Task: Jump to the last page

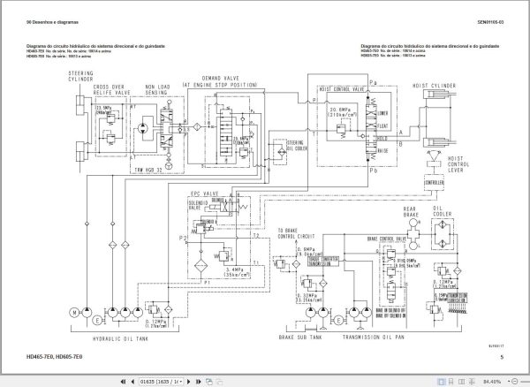Action: click(199, 382)
